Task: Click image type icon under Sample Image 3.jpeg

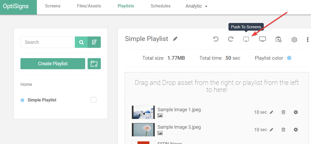Action: coord(160,133)
